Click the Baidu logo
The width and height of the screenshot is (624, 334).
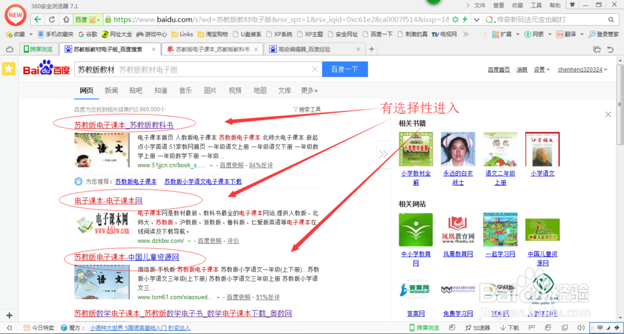[46, 69]
